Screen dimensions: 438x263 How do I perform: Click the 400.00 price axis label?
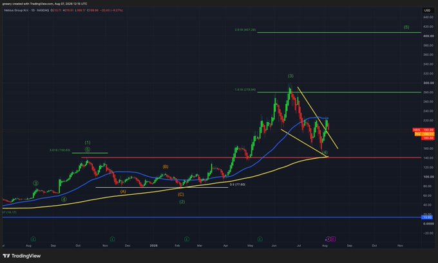428,36
